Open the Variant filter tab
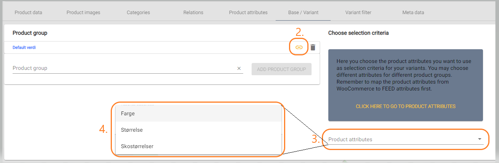 click(358, 13)
